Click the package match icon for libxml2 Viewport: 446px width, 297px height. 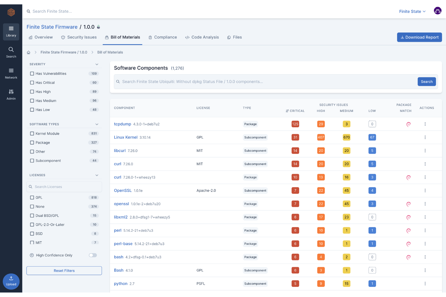tap(408, 217)
